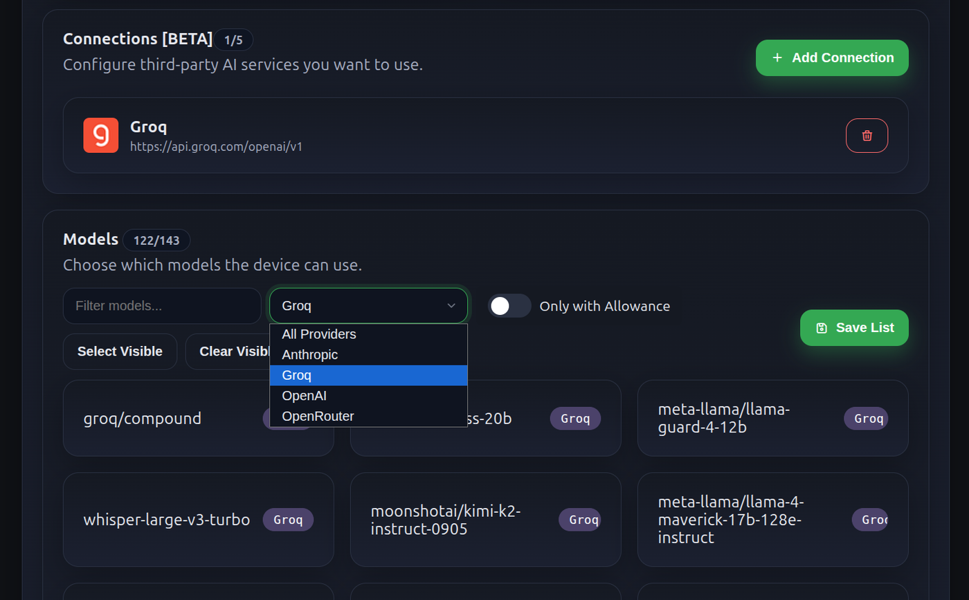Open the Groq API URL text
The height and width of the screenshot is (600, 969).
(217, 147)
